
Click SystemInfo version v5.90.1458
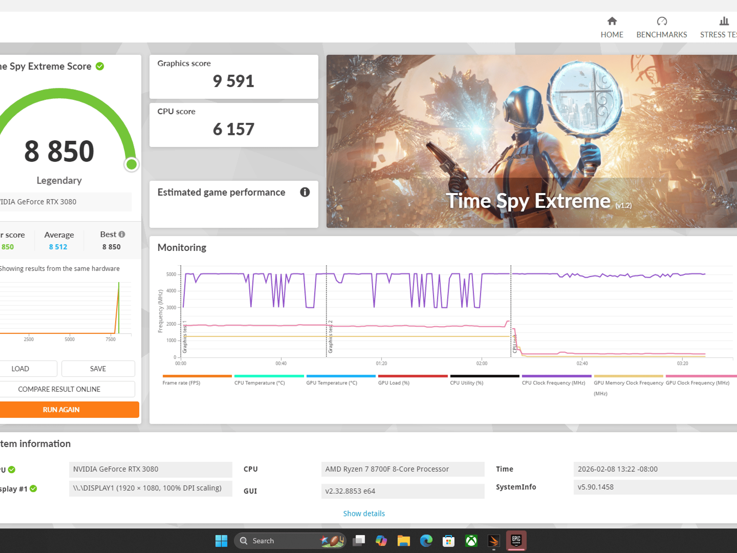tap(655, 487)
